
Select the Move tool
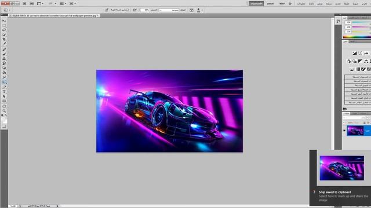[x=4, y=21]
